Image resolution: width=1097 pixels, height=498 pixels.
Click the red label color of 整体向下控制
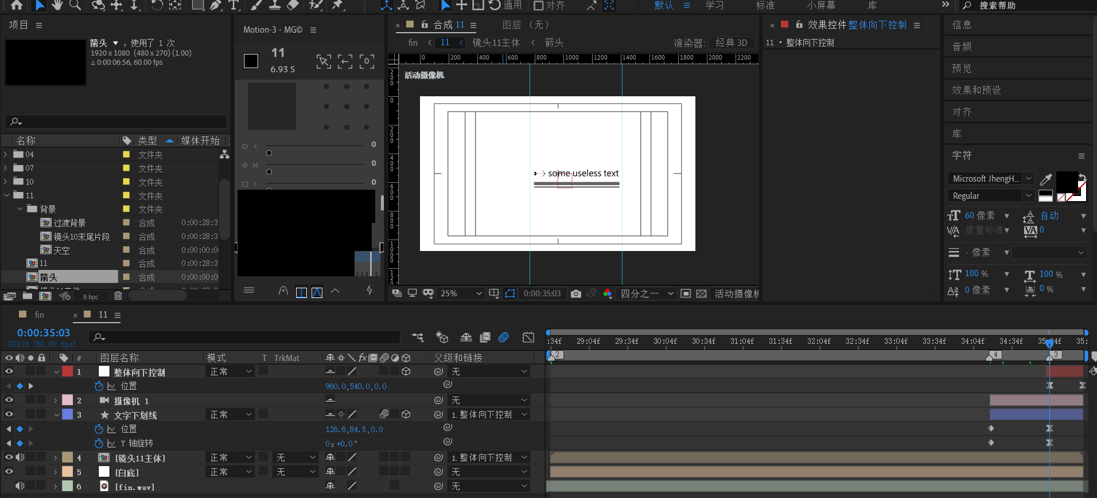tap(67, 371)
